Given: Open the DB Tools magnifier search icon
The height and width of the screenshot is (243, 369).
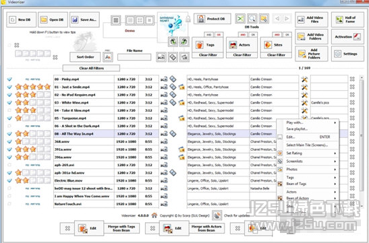Looking at the screenshot, I should pyautogui.click(x=252, y=19).
